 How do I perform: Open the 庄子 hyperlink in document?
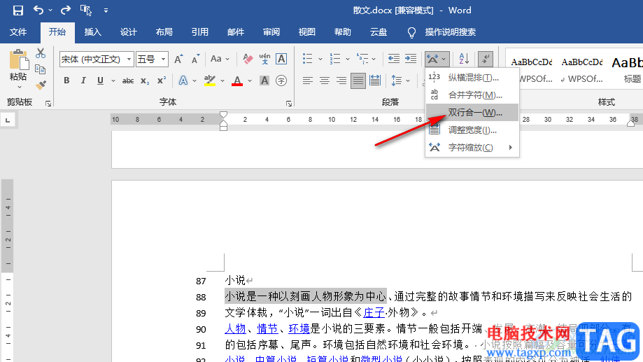[x=374, y=313]
